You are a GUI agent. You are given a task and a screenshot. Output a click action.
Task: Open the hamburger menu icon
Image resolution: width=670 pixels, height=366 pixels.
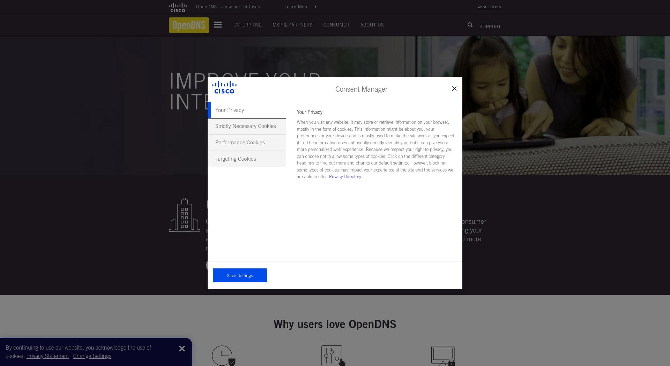(218, 25)
